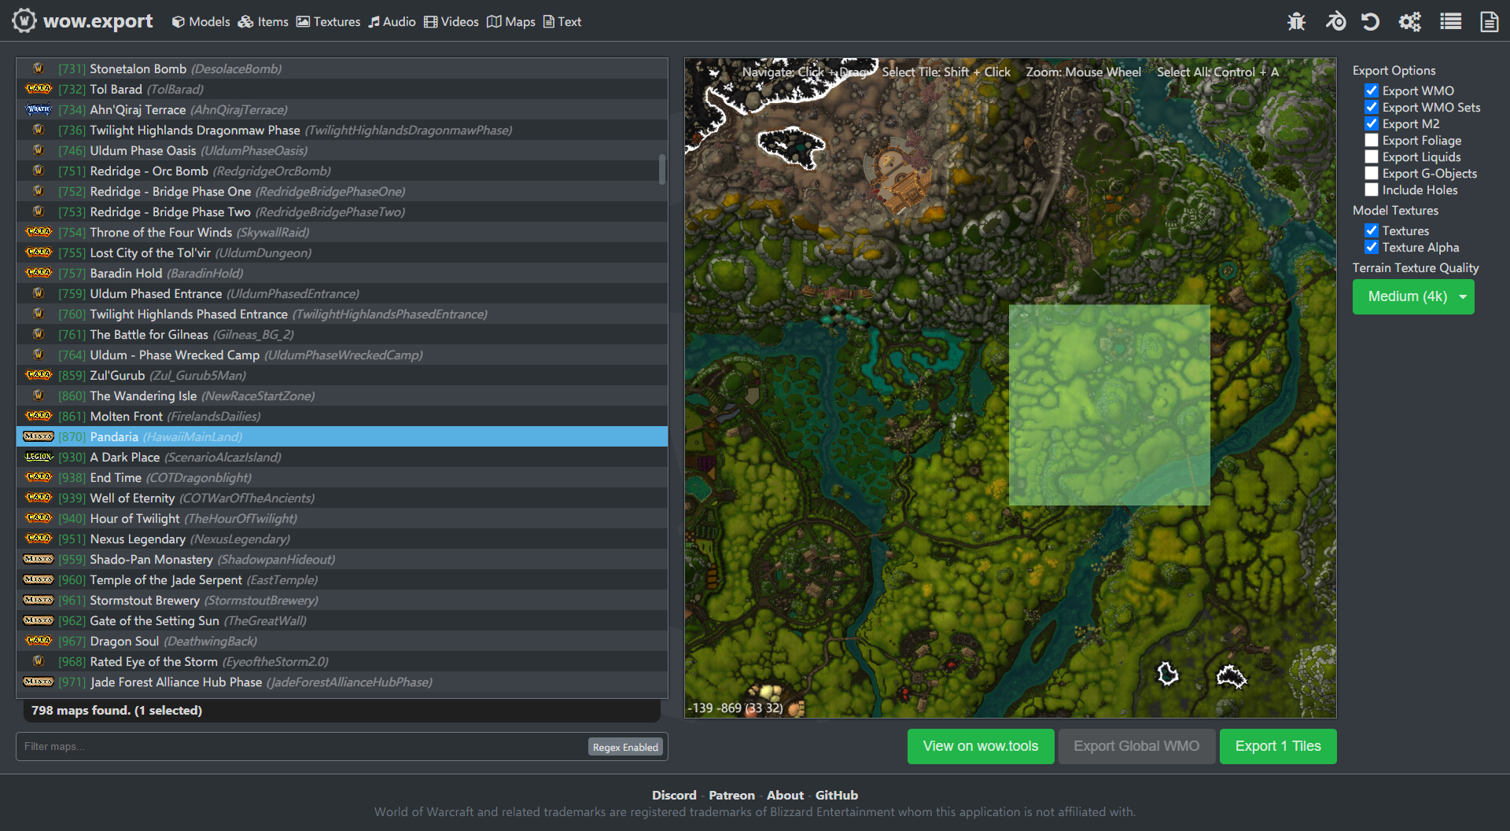Disable the Export WMO checkbox
This screenshot has width=1510, height=831.
1372,91
